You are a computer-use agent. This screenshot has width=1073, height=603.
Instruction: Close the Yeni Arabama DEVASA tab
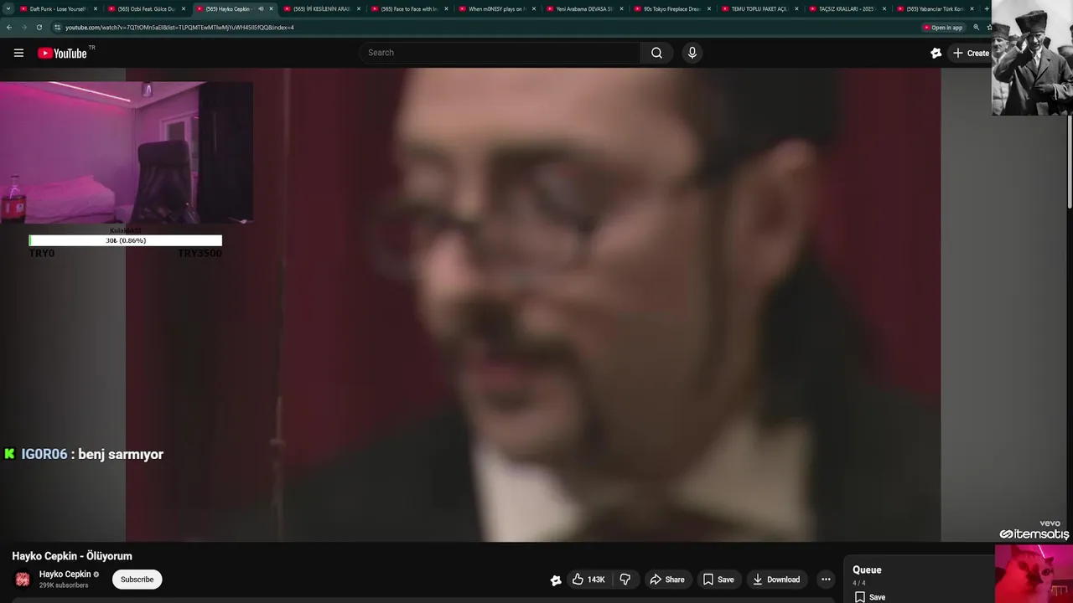pyautogui.click(x=621, y=9)
